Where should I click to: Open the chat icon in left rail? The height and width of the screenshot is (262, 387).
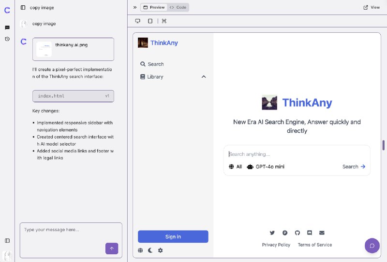7,28
